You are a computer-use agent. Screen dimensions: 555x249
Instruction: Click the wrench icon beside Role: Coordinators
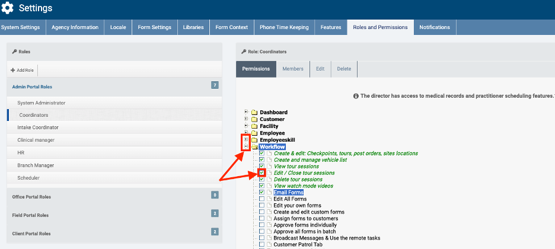pos(244,52)
